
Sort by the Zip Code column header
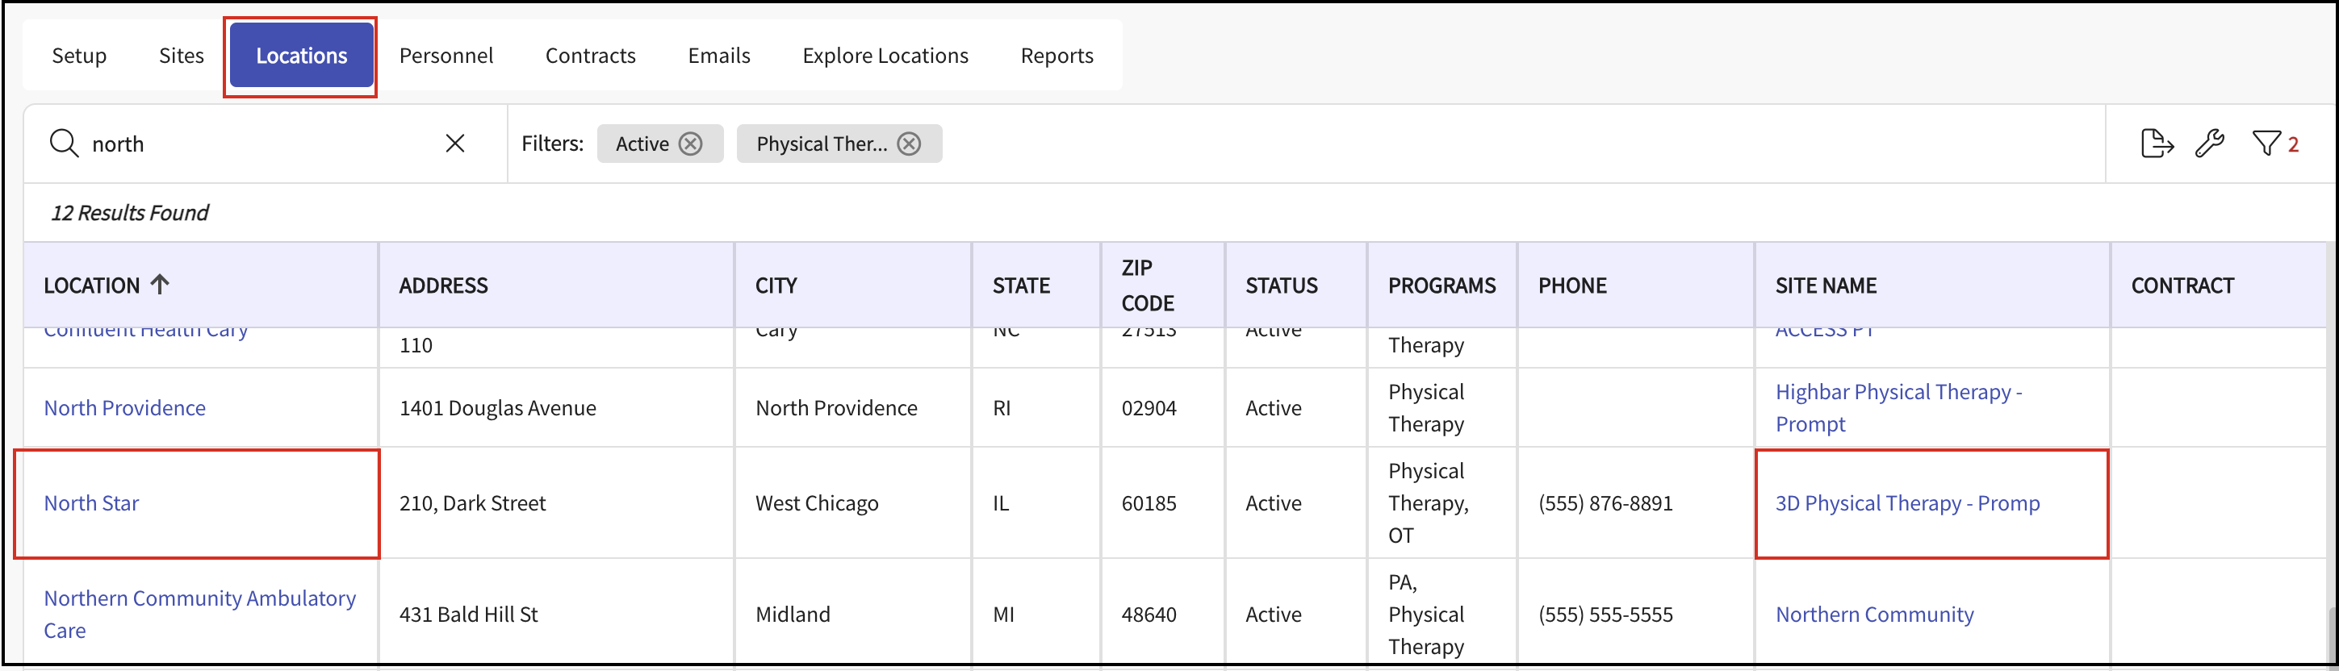click(x=1148, y=285)
